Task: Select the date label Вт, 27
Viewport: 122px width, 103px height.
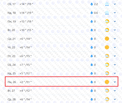Action: (x=11, y=91)
